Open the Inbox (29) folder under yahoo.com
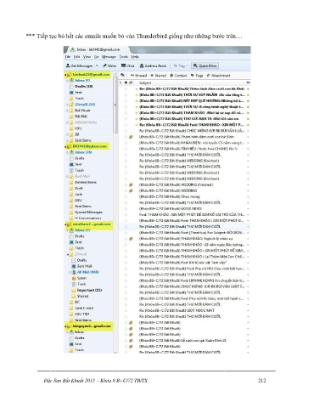 (81, 152)
